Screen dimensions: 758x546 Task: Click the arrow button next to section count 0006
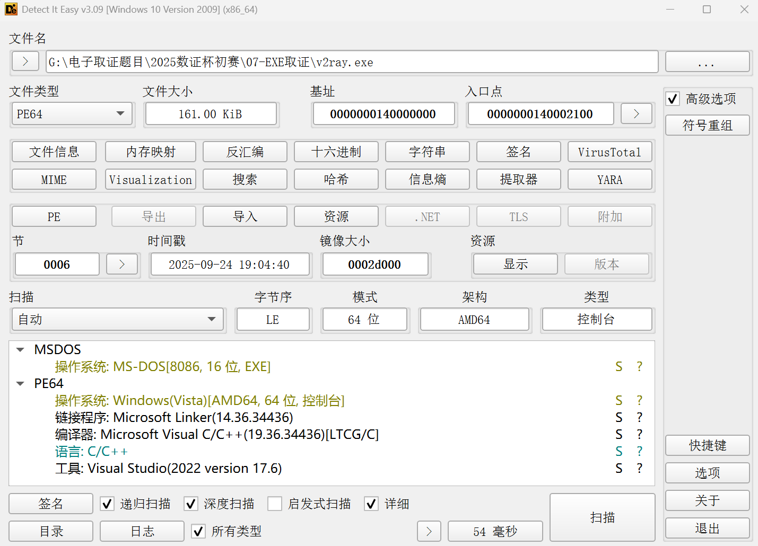[121, 265]
